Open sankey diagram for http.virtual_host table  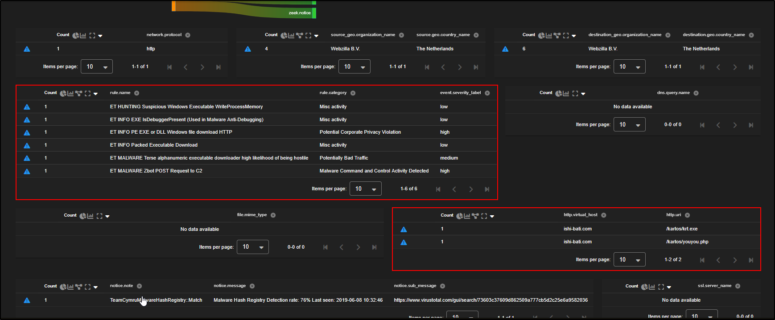tap(475, 216)
